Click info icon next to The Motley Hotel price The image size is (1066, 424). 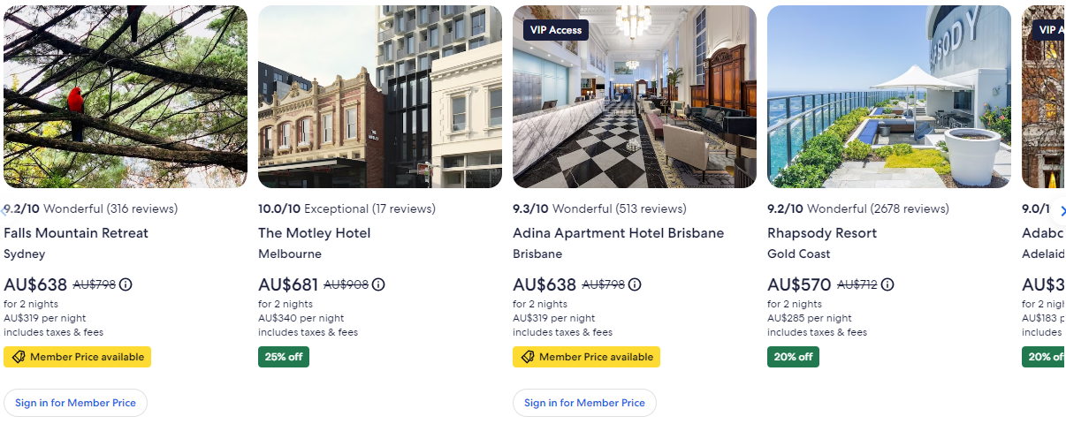point(378,284)
